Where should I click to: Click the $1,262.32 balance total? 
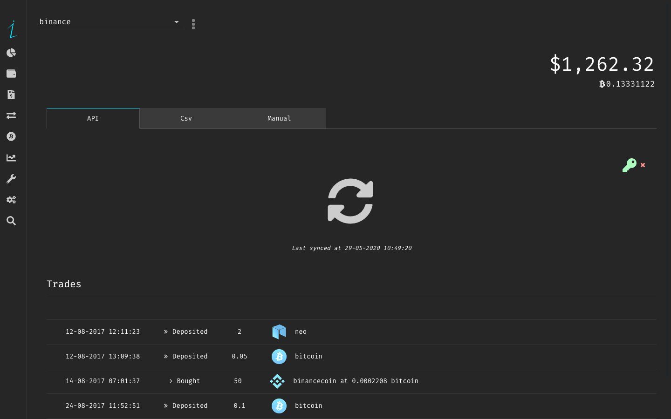pos(602,64)
